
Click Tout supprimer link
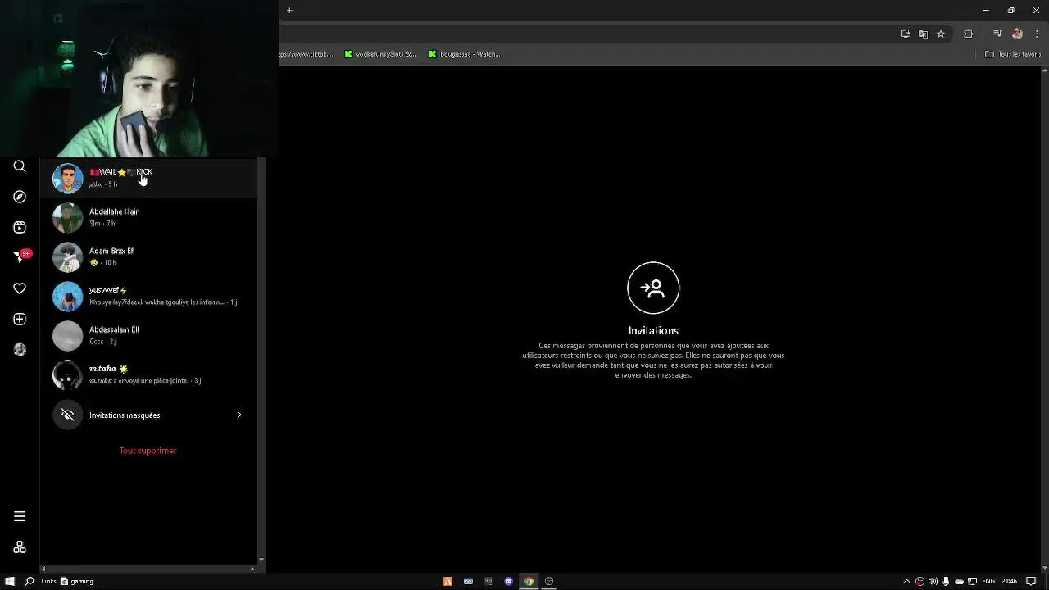coord(148,451)
